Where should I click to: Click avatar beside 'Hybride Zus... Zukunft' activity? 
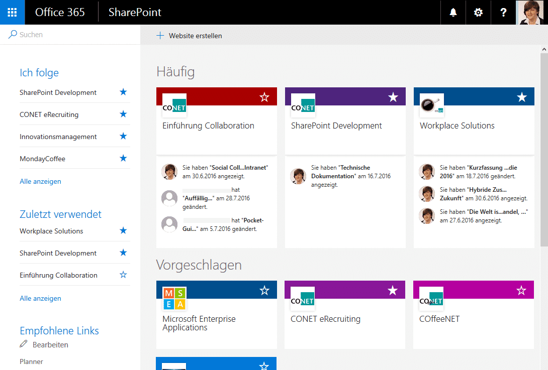pos(427,194)
